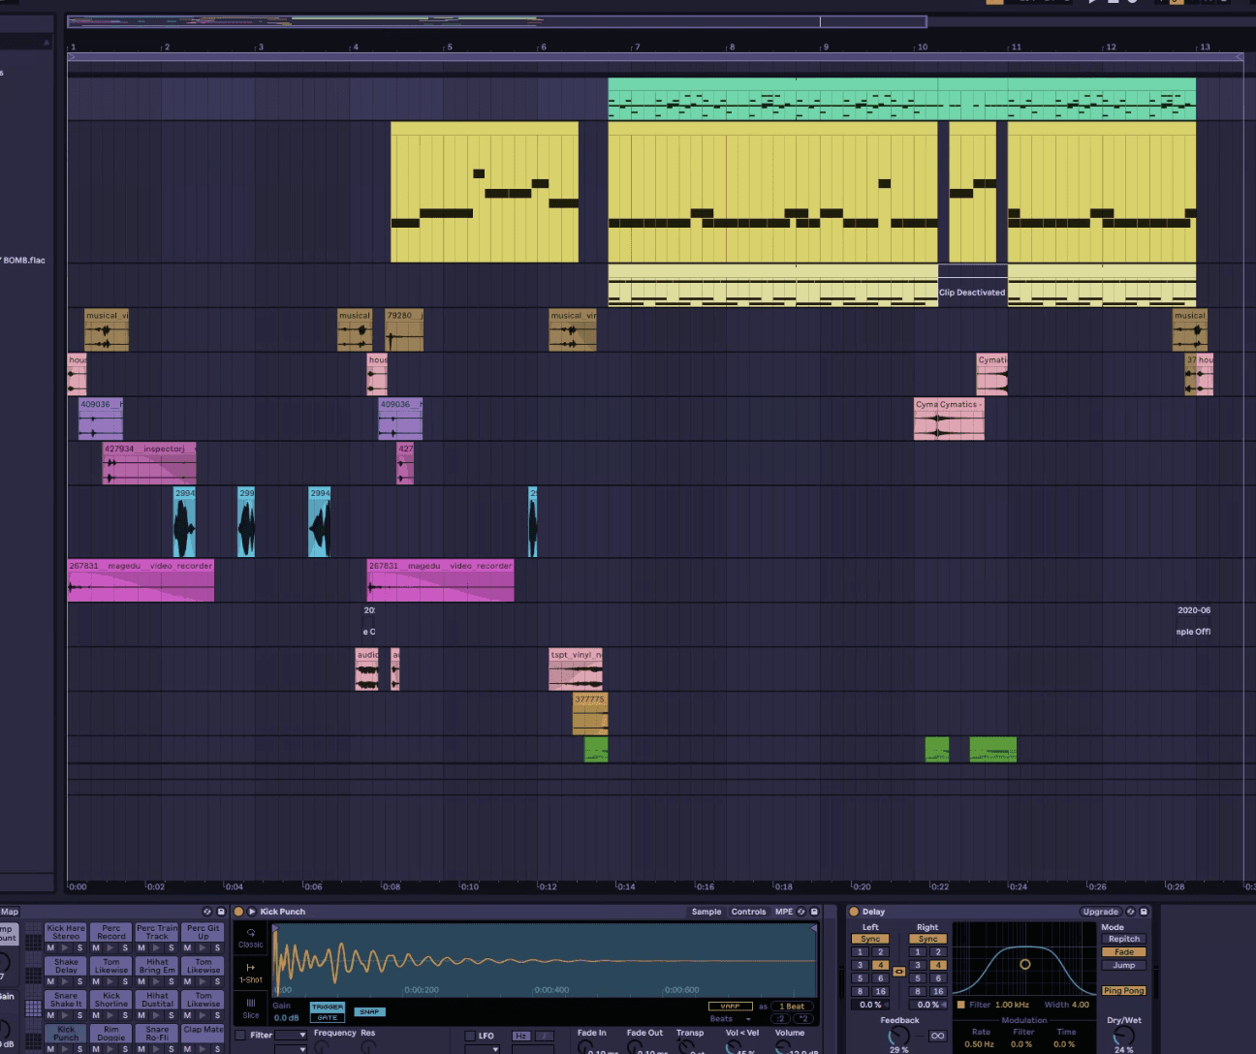This screenshot has width=1256, height=1054.
Task: Open the Filter type dropdown
Action: coord(291,1036)
